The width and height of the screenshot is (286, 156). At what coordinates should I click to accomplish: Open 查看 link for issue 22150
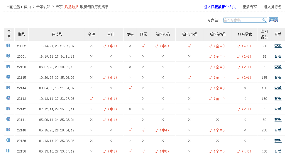coord(278,67)
